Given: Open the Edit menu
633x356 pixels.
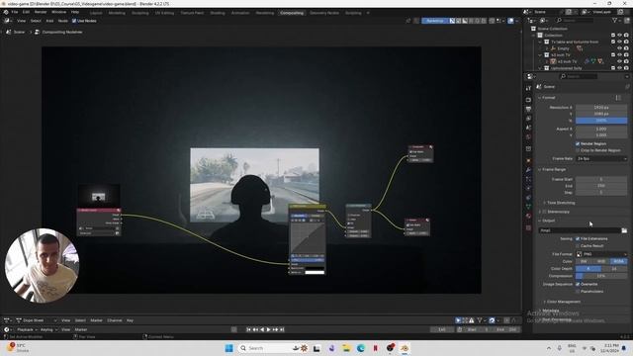Looking at the screenshot, I should click(x=26, y=12).
